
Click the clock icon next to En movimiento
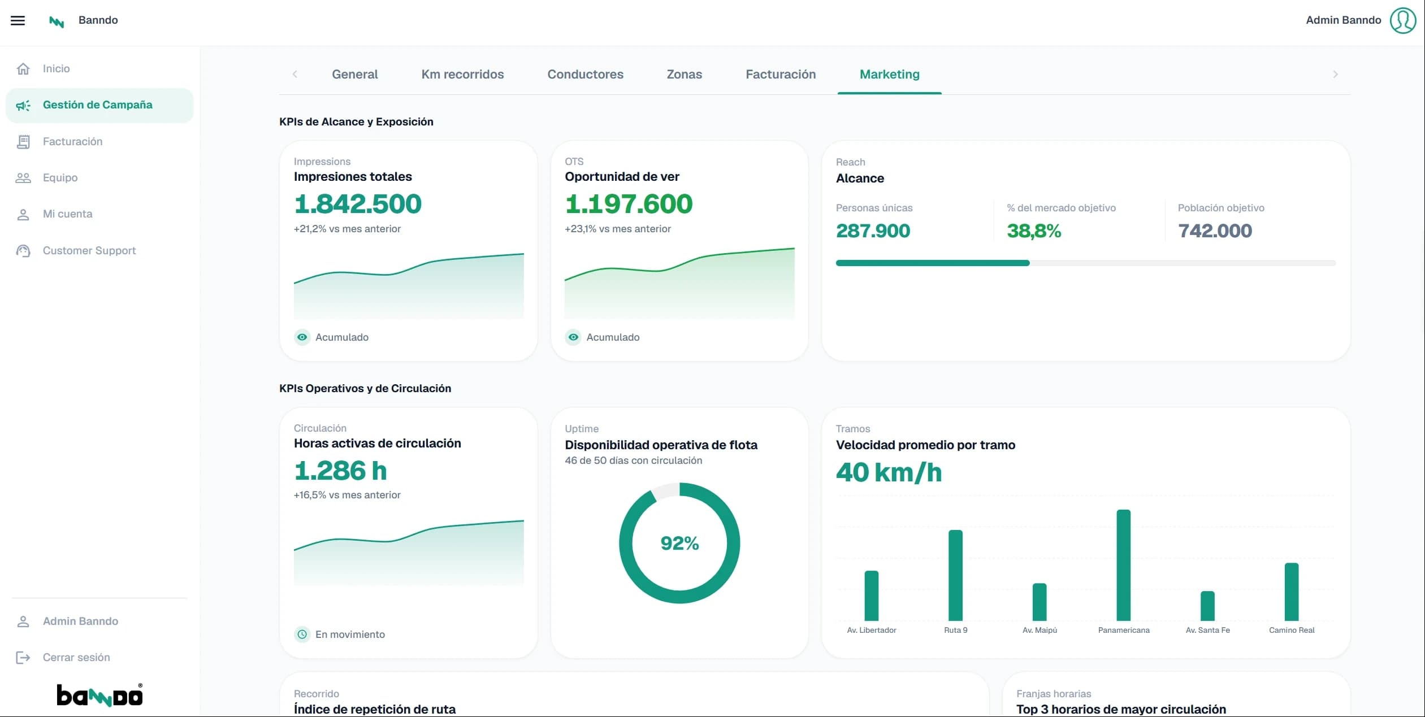click(x=302, y=635)
